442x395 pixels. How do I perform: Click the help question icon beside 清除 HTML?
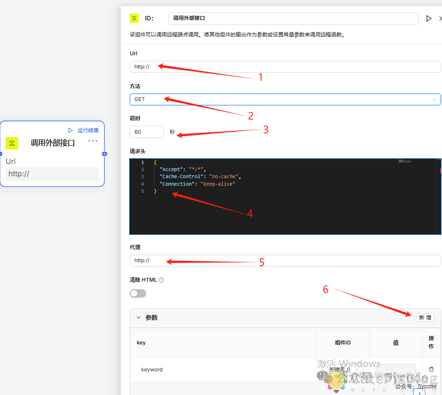point(160,279)
